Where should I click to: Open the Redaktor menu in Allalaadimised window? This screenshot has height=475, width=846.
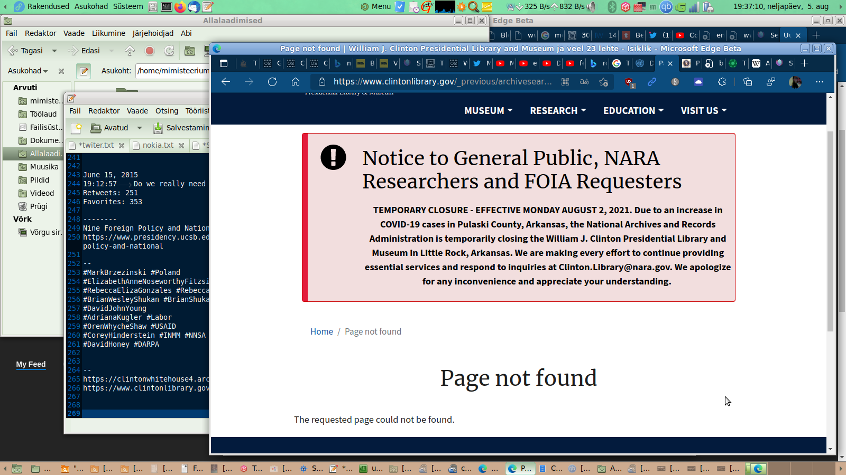coord(40,33)
